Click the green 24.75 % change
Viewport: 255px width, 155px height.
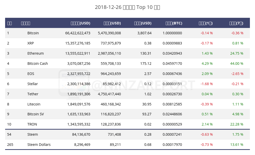[237, 53]
